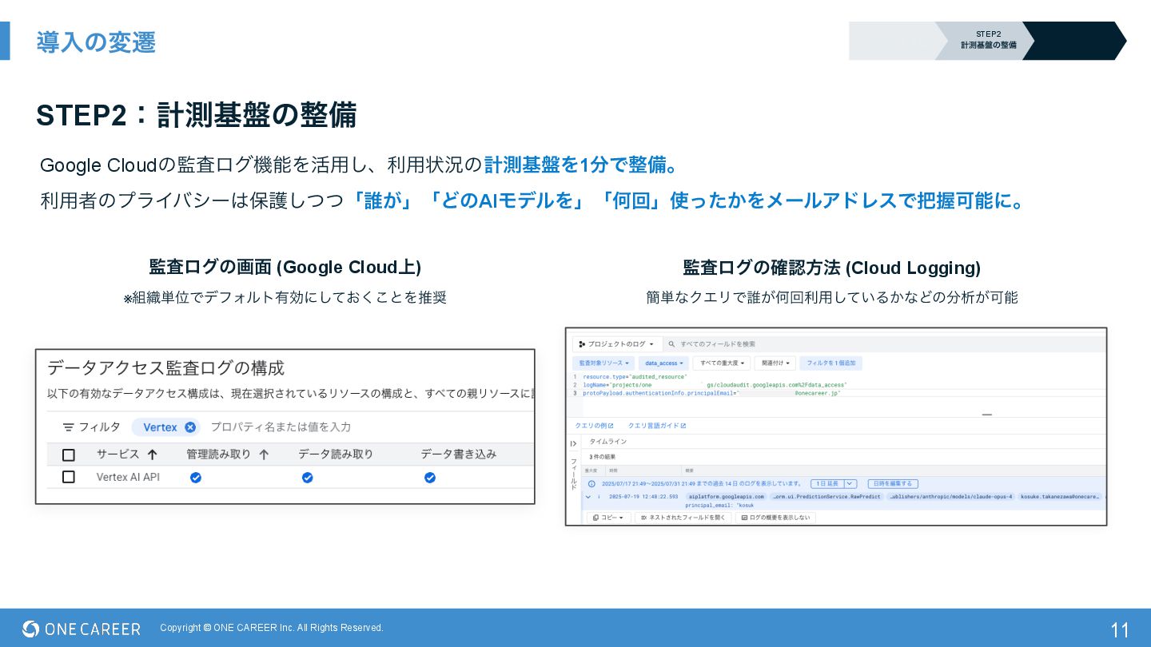Click the データ書き込み column header
The width and height of the screenshot is (1151, 647).
459,454
